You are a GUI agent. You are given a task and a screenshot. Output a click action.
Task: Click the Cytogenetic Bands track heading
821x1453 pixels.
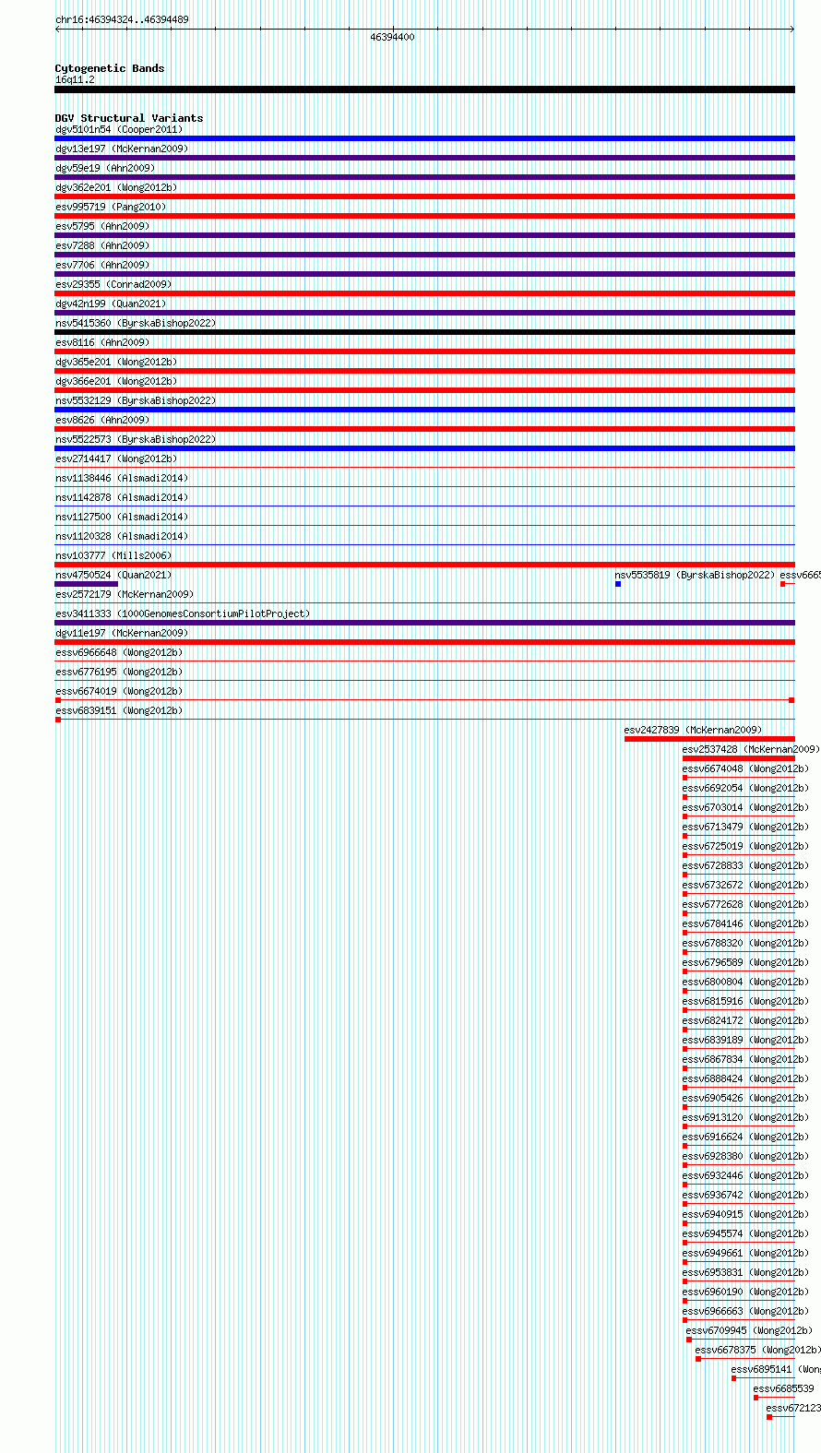pos(110,68)
